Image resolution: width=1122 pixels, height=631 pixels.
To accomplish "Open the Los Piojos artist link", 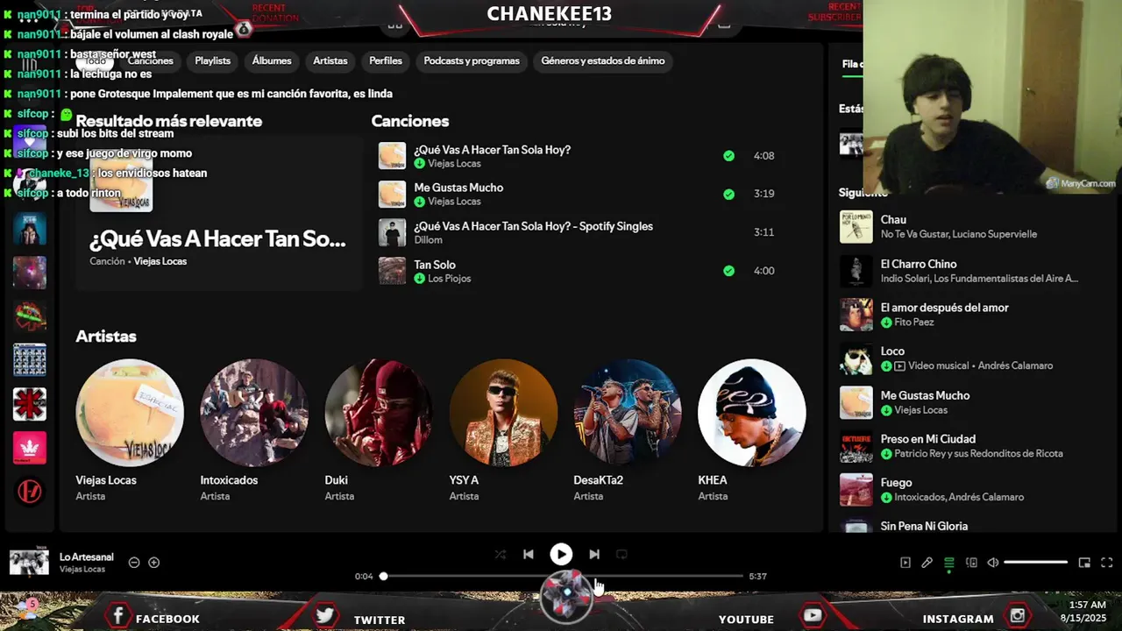I will click(449, 279).
